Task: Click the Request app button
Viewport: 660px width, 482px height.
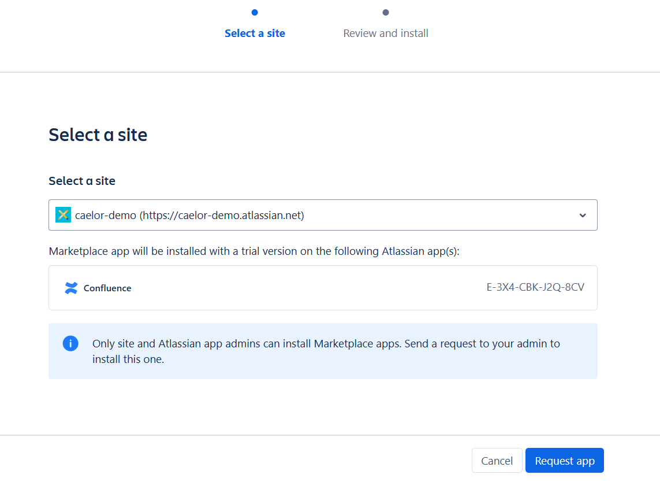Action: click(564, 461)
